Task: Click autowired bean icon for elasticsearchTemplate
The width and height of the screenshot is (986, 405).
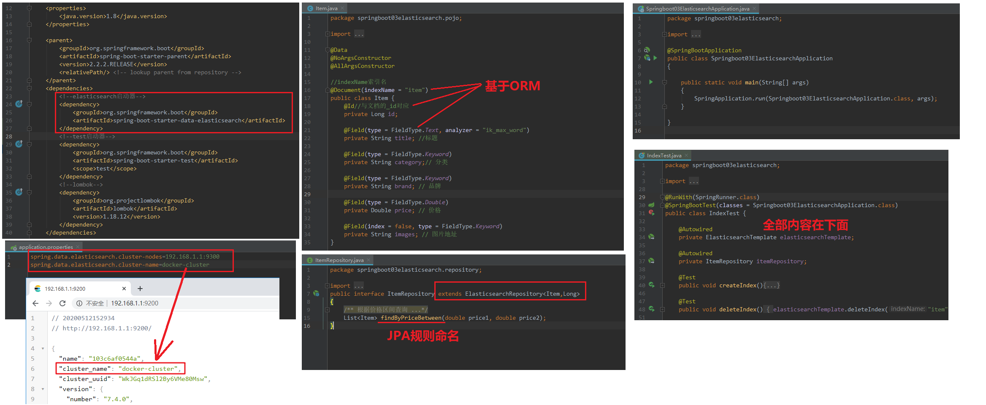Action: [x=651, y=237]
